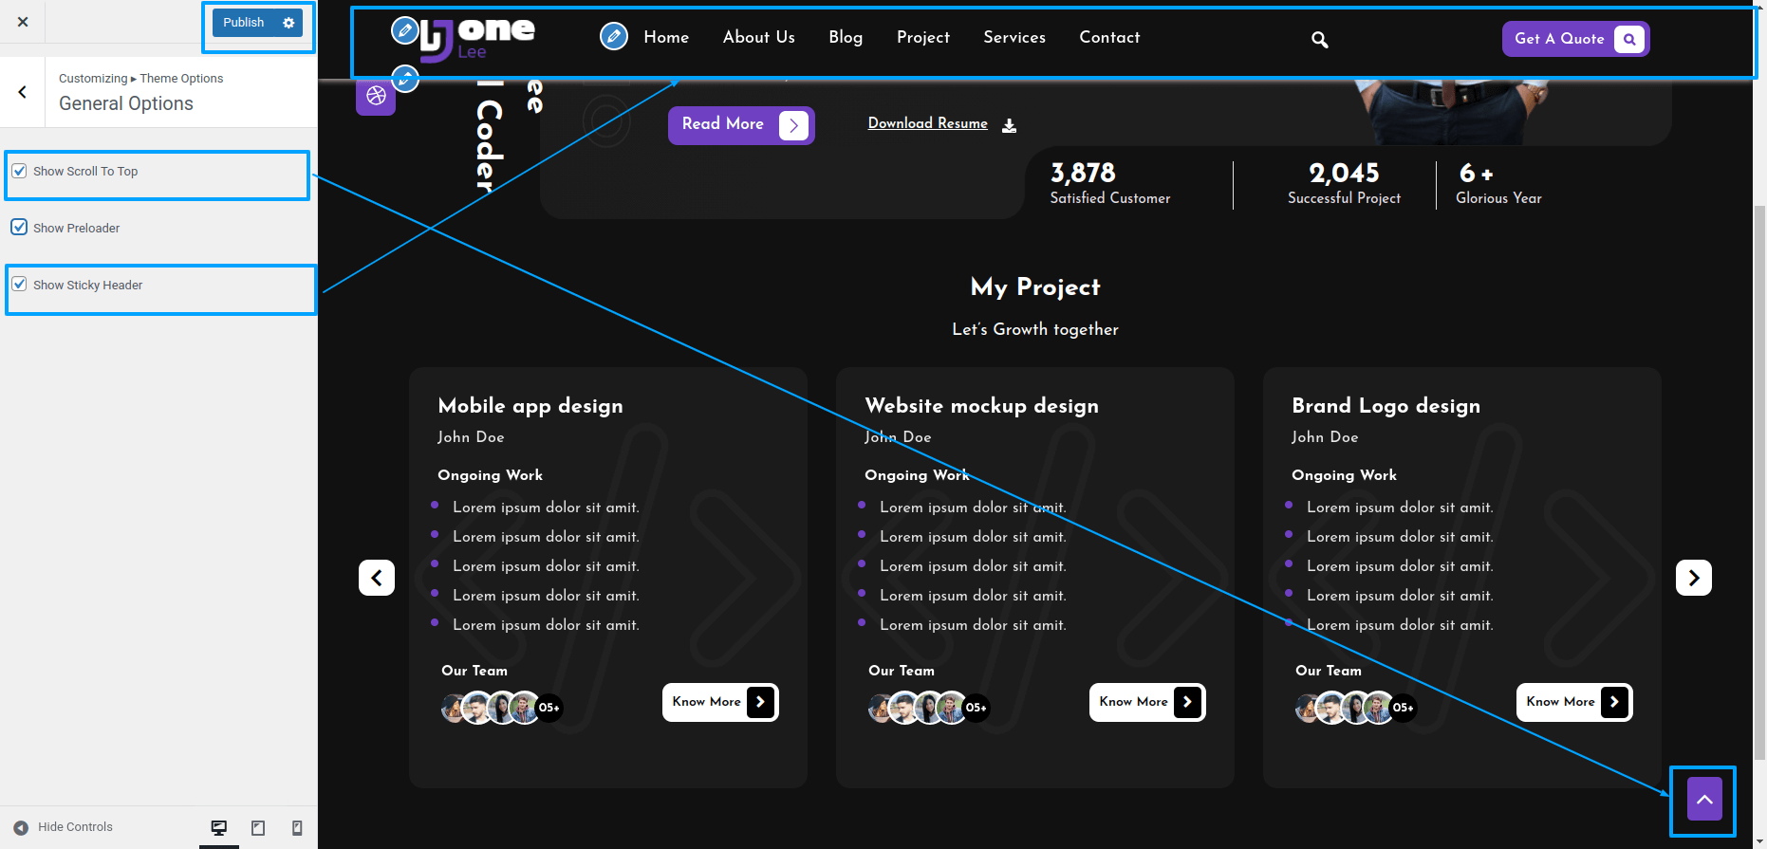Viewport: 1767px width, 849px height.
Task: Navigate to the Services menu item
Action: [x=1014, y=37]
